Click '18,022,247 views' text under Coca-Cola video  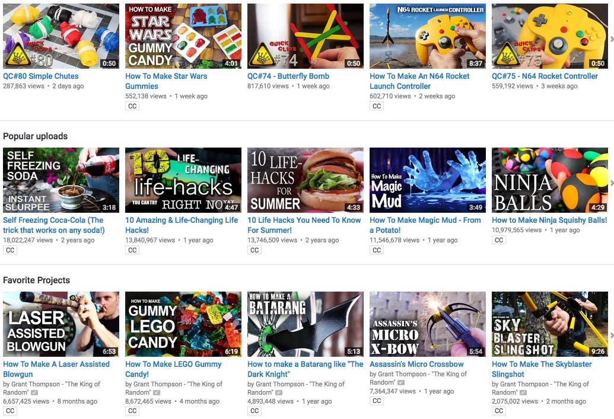(x=28, y=240)
